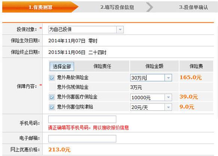Open the 10000元 amount dropdown arrow
218x156 pixels.
click(168, 97)
